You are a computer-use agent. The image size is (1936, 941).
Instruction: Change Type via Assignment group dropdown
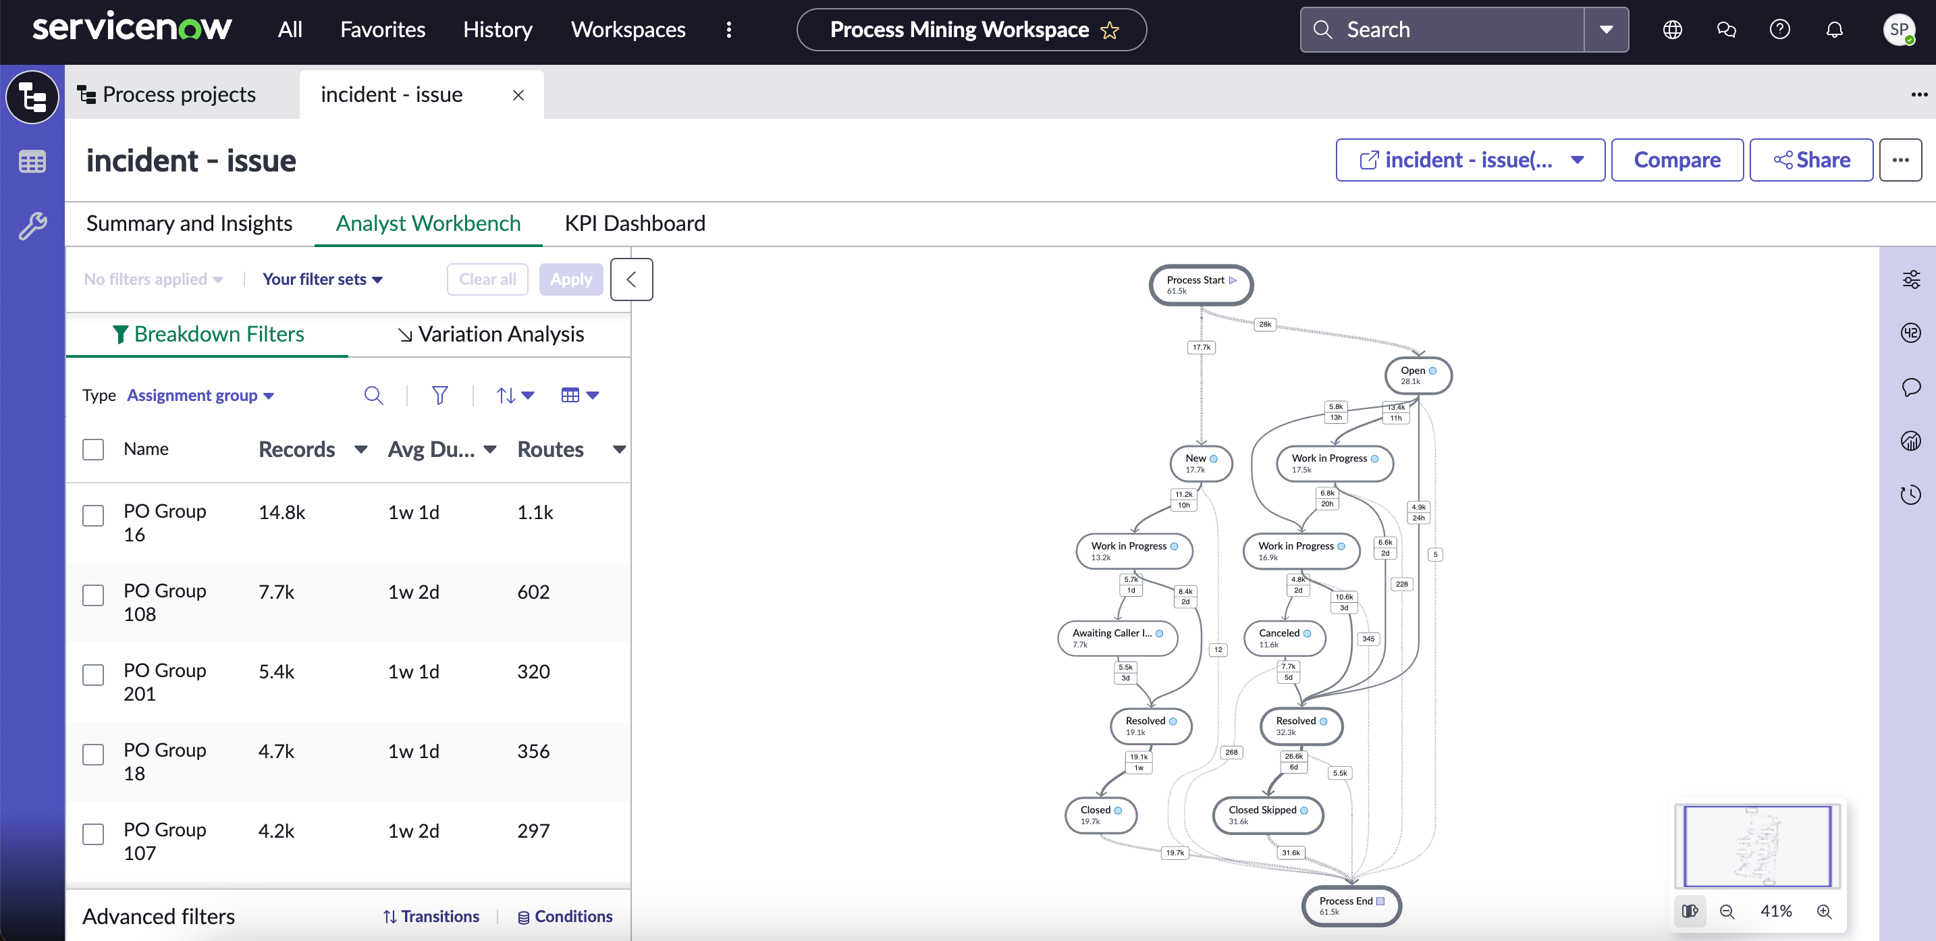[x=200, y=396]
